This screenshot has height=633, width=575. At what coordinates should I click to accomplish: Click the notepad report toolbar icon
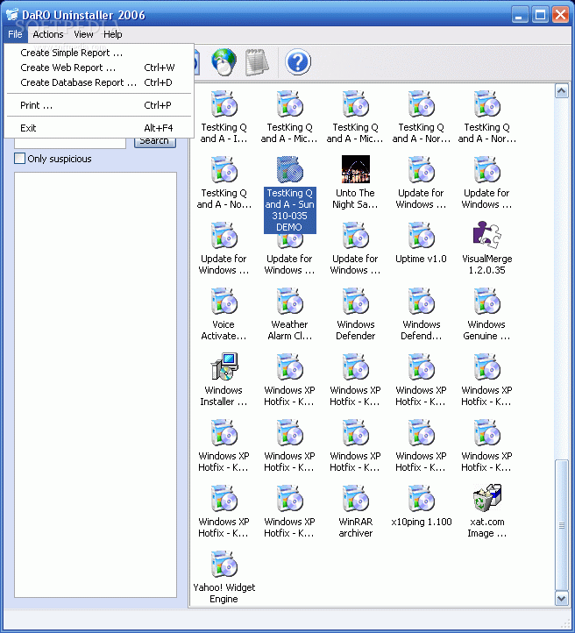pyautogui.click(x=257, y=61)
